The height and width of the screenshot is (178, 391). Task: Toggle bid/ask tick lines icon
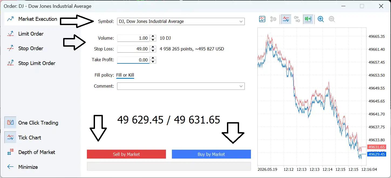pos(286,19)
